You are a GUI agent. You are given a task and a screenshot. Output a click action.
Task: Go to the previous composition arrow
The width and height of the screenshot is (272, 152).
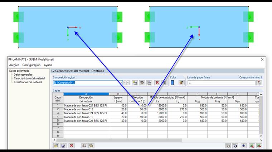point(125,83)
